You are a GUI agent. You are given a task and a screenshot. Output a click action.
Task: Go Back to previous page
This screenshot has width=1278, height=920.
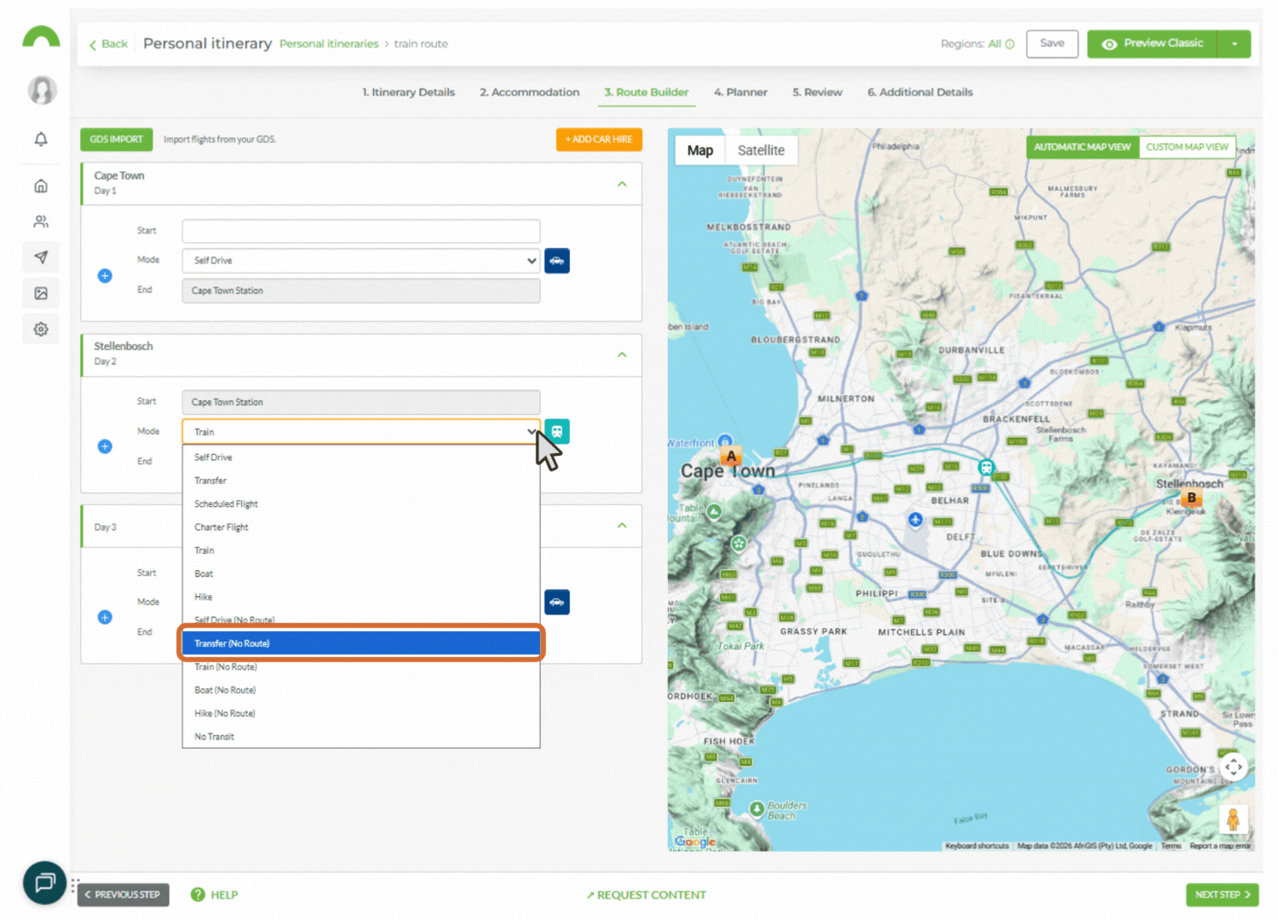[x=108, y=44]
